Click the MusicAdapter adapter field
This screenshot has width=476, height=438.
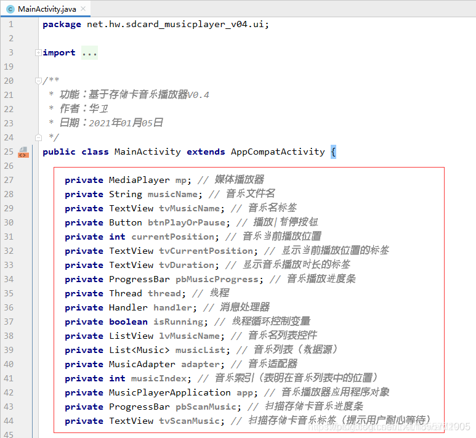pyautogui.click(x=201, y=364)
